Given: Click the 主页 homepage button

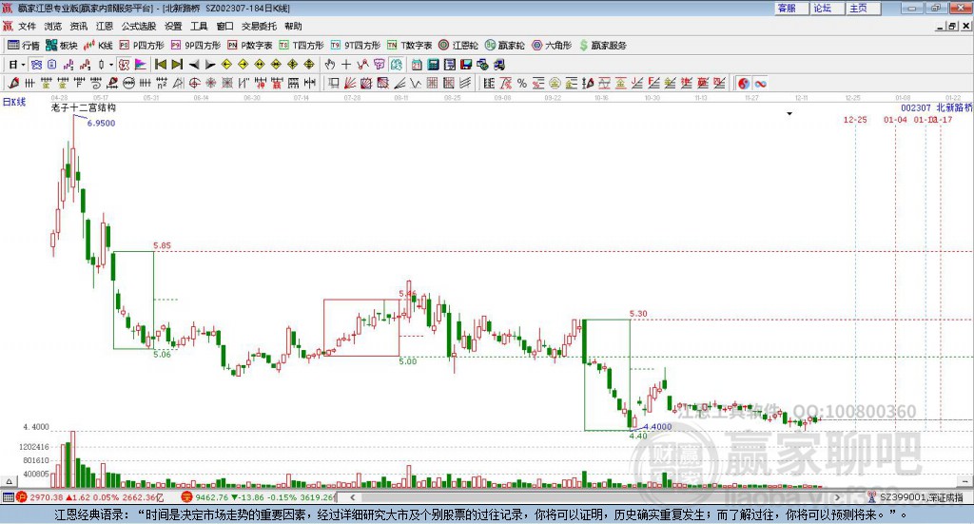Looking at the screenshot, I should click(x=863, y=8).
